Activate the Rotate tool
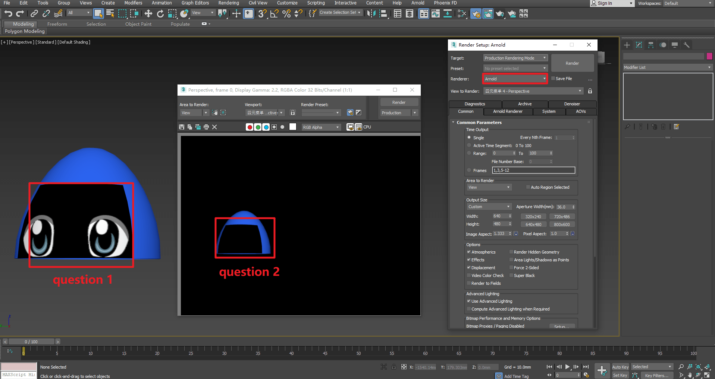The image size is (715, 379). tap(160, 14)
